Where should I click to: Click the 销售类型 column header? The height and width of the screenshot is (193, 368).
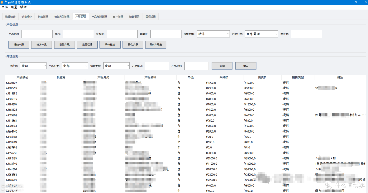[297, 78]
